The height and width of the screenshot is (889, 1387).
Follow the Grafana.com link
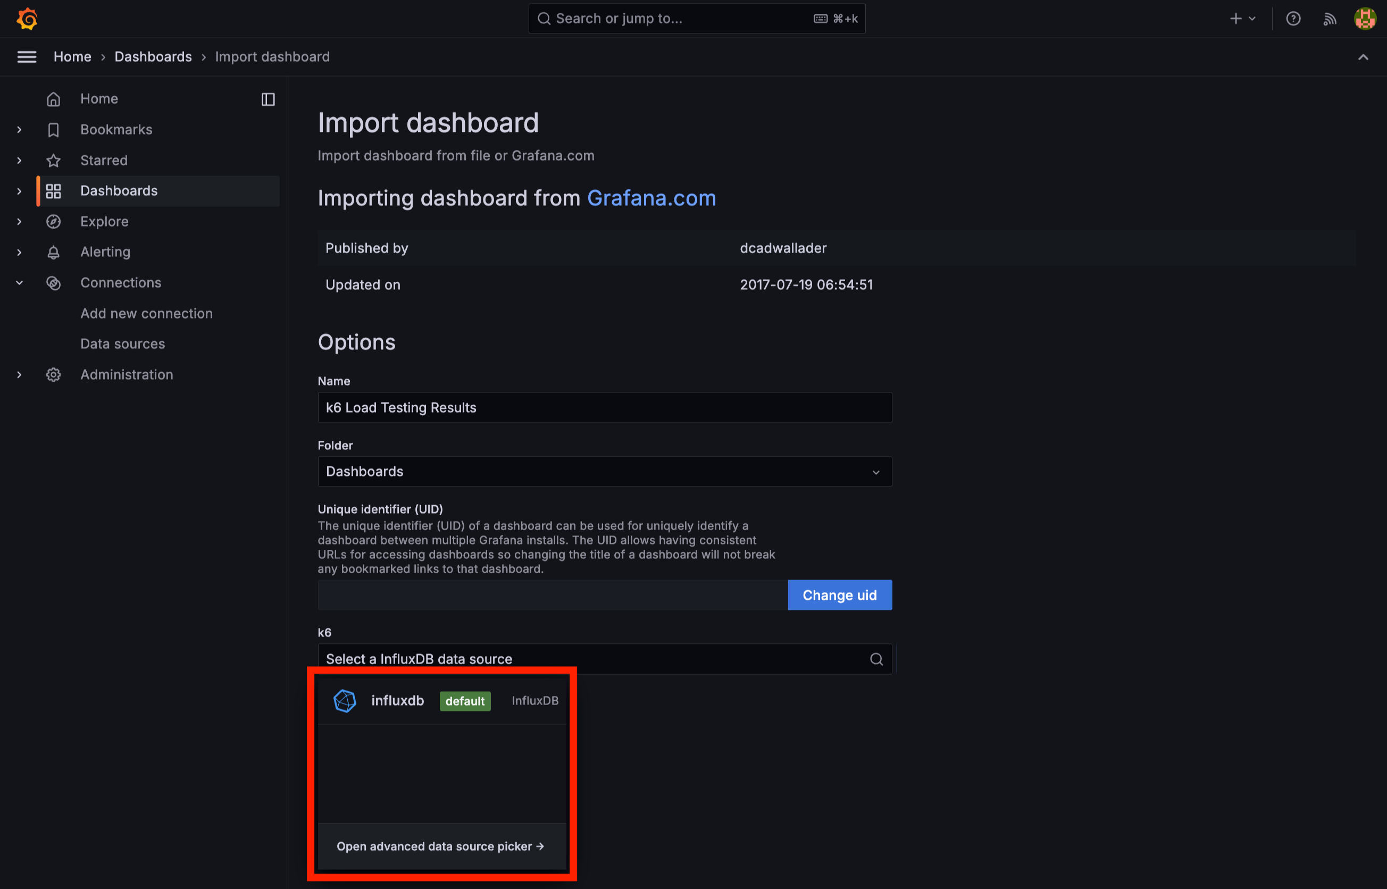click(651, 198)
